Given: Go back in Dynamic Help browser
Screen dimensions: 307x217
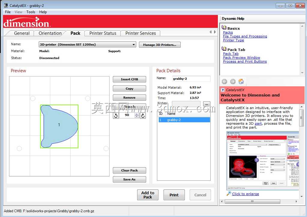Looking at the screenshot, I should (224, 82).
